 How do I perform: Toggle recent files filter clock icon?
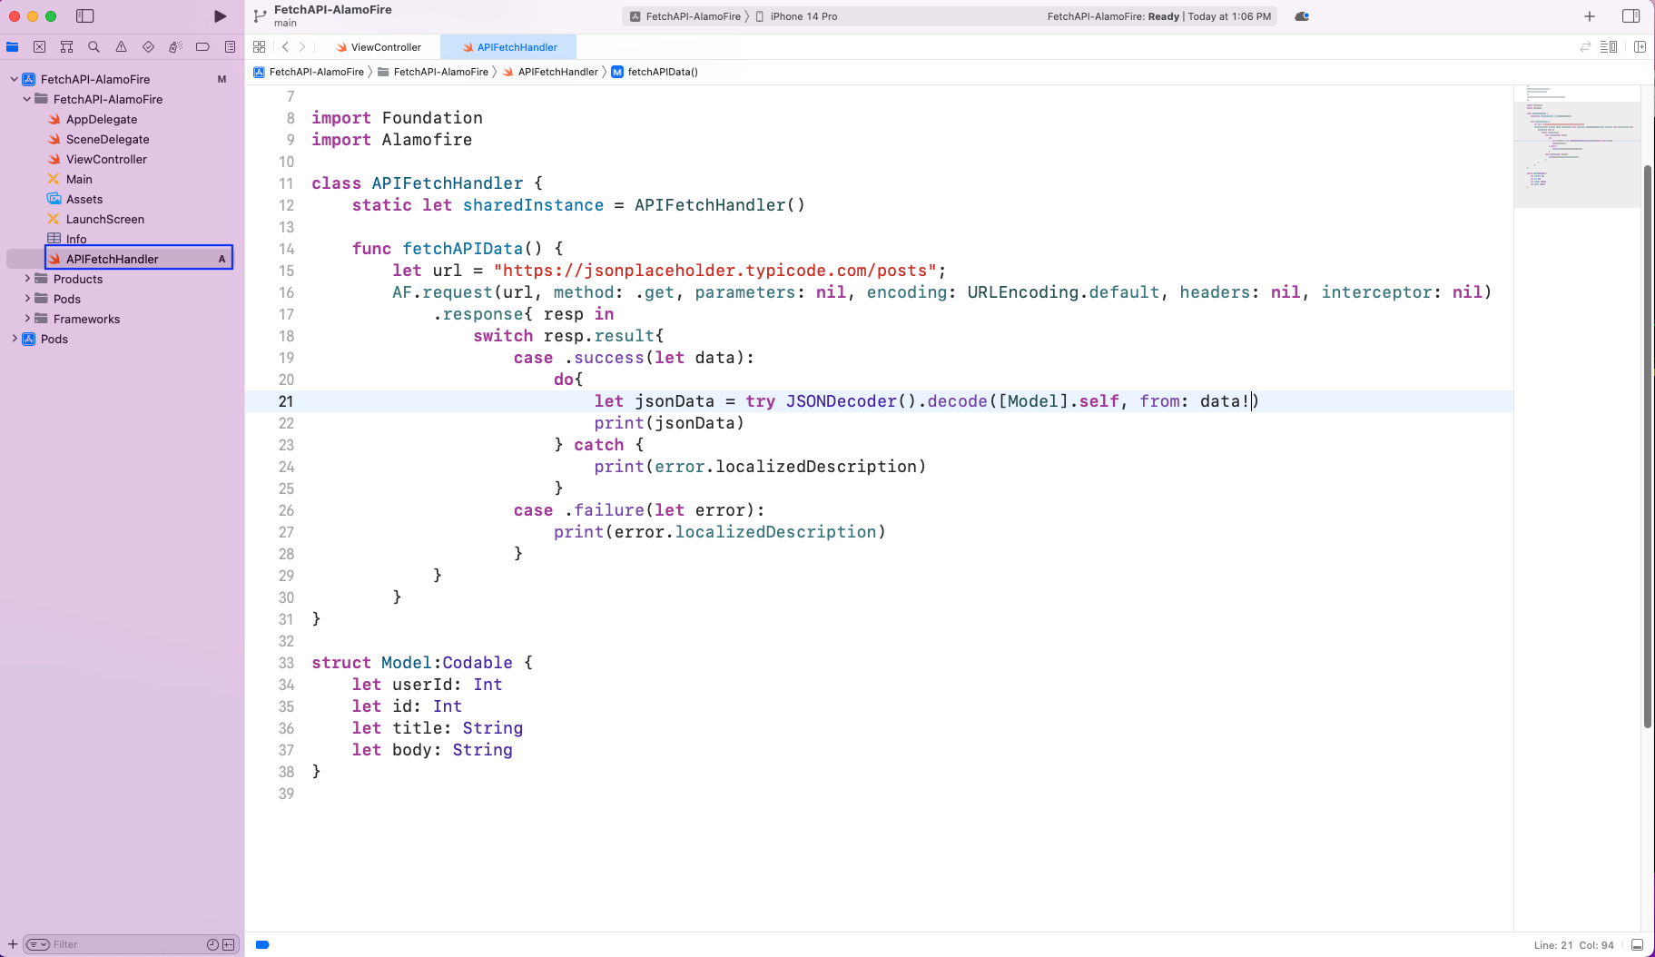tap(212, 944)
